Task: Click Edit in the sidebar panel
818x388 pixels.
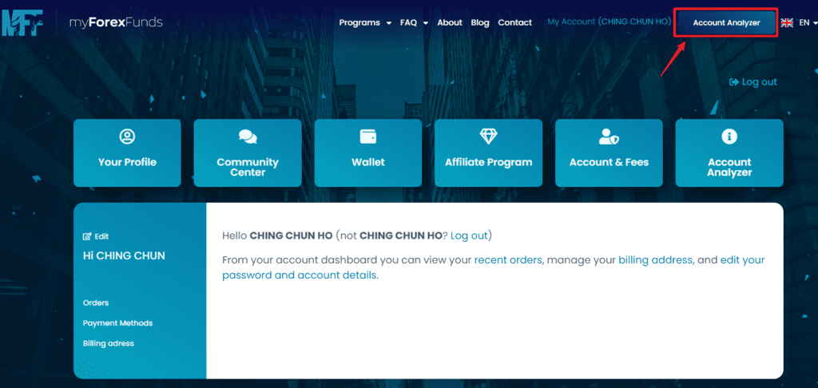Action: tap(97, 236)
